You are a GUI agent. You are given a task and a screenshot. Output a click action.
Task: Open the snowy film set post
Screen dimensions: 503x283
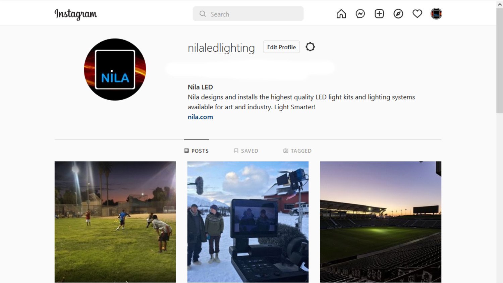point(248,222)
